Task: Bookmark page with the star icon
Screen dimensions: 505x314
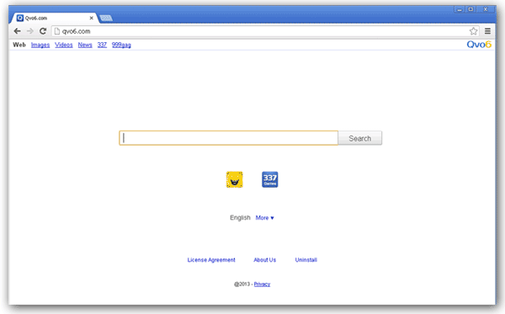Action: click(473, 31)
